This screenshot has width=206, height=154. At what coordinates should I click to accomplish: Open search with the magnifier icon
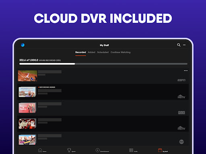tap(179, 45)
